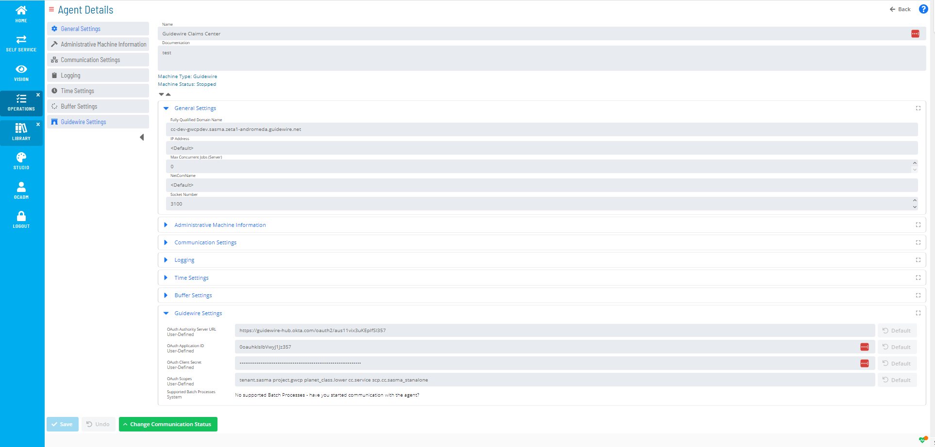This screenshot has height=447, width=935.
Task: Click the OAuth Authority Server URL field
Action: click(x=555, y=331)
